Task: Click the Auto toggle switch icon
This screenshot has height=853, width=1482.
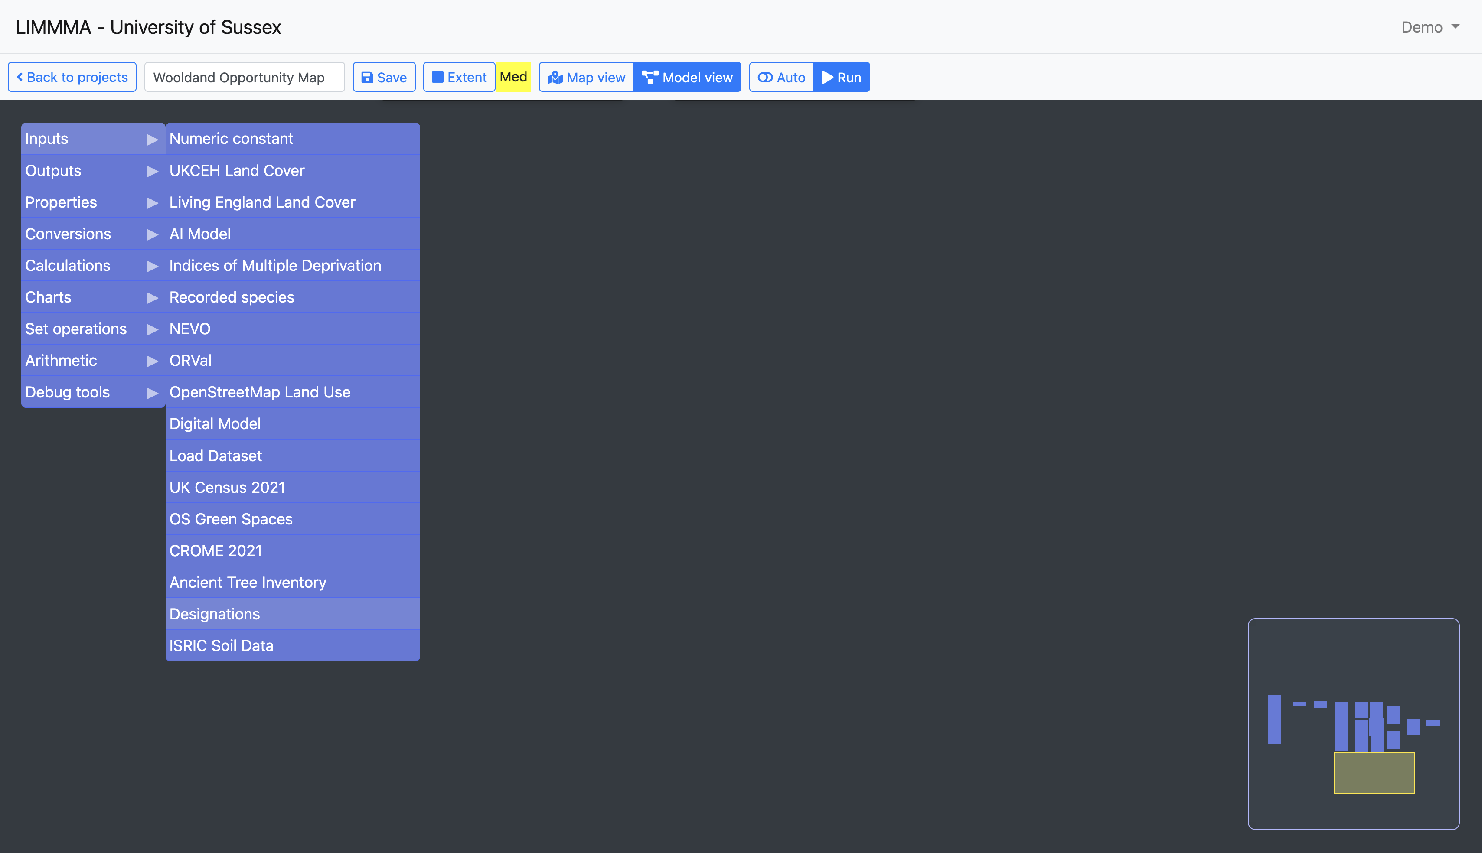Action: click(765, 77)
